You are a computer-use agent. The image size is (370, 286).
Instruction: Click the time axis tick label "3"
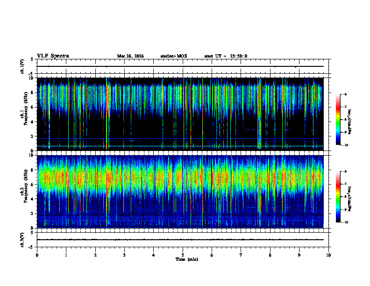pos(124,255)
